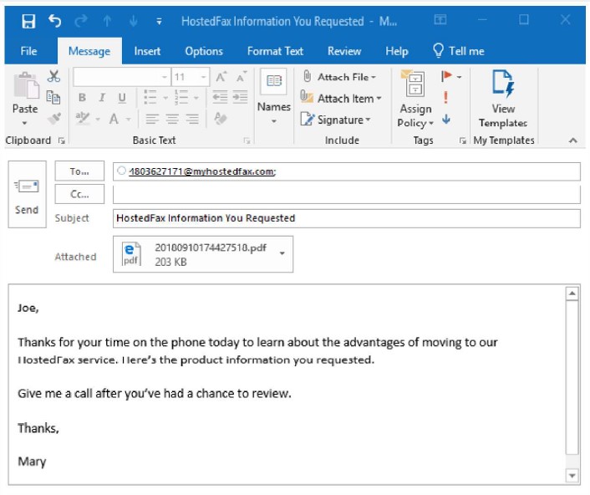Clear all formatting with the eraser icon
Screen dimensions: 590x495
coord(221,119)
